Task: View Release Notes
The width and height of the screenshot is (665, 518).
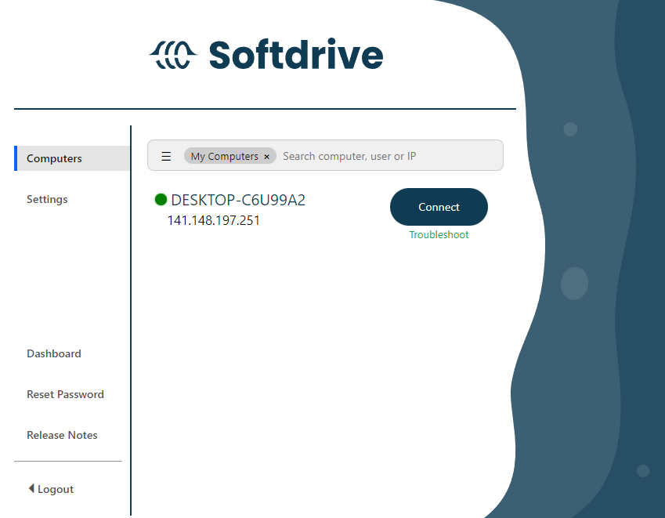Action: [x=62, y=435]
